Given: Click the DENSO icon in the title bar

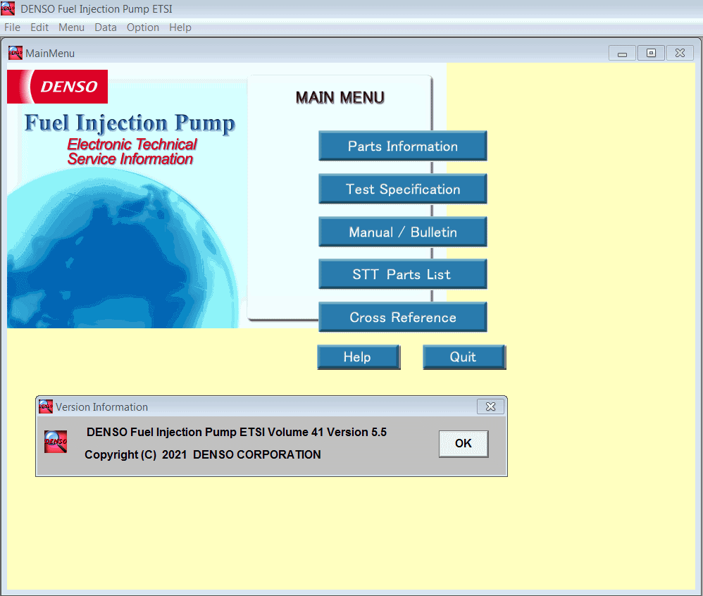Looking at the screenshot, I should pos(8,8).
